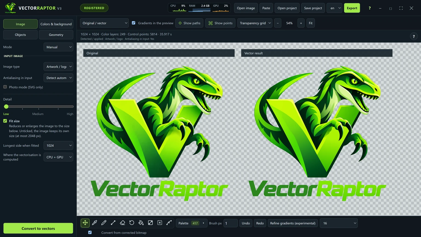Switch to the Image tab

tap(20, 24)
